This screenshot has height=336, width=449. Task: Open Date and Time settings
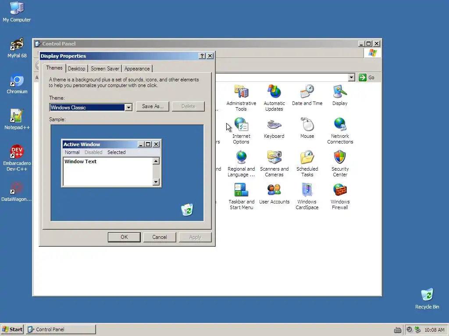coord(307,95)
